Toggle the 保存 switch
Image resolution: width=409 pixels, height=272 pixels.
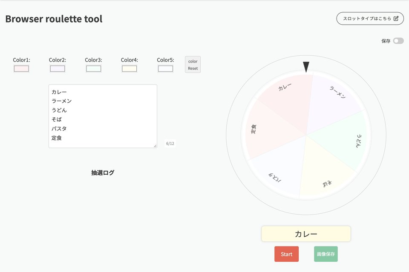pos(398,41)
